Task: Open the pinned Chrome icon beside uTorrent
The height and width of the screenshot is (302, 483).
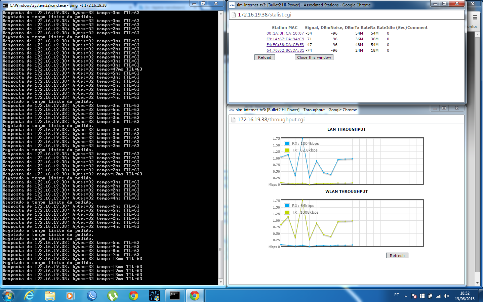Action: click(x=133, y=296)
